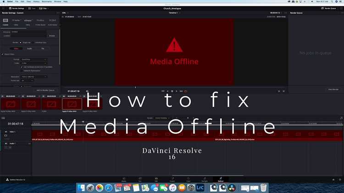This screenshot has width=344, height=193.
Task: Select the Custom render preset icon
Action: [6, 20]
